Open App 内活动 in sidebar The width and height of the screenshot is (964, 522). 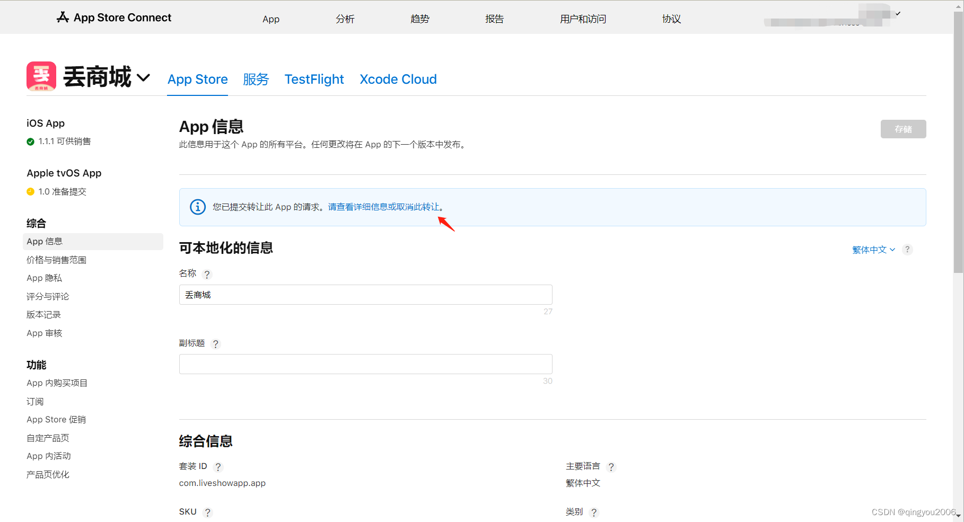coord(49,456)
